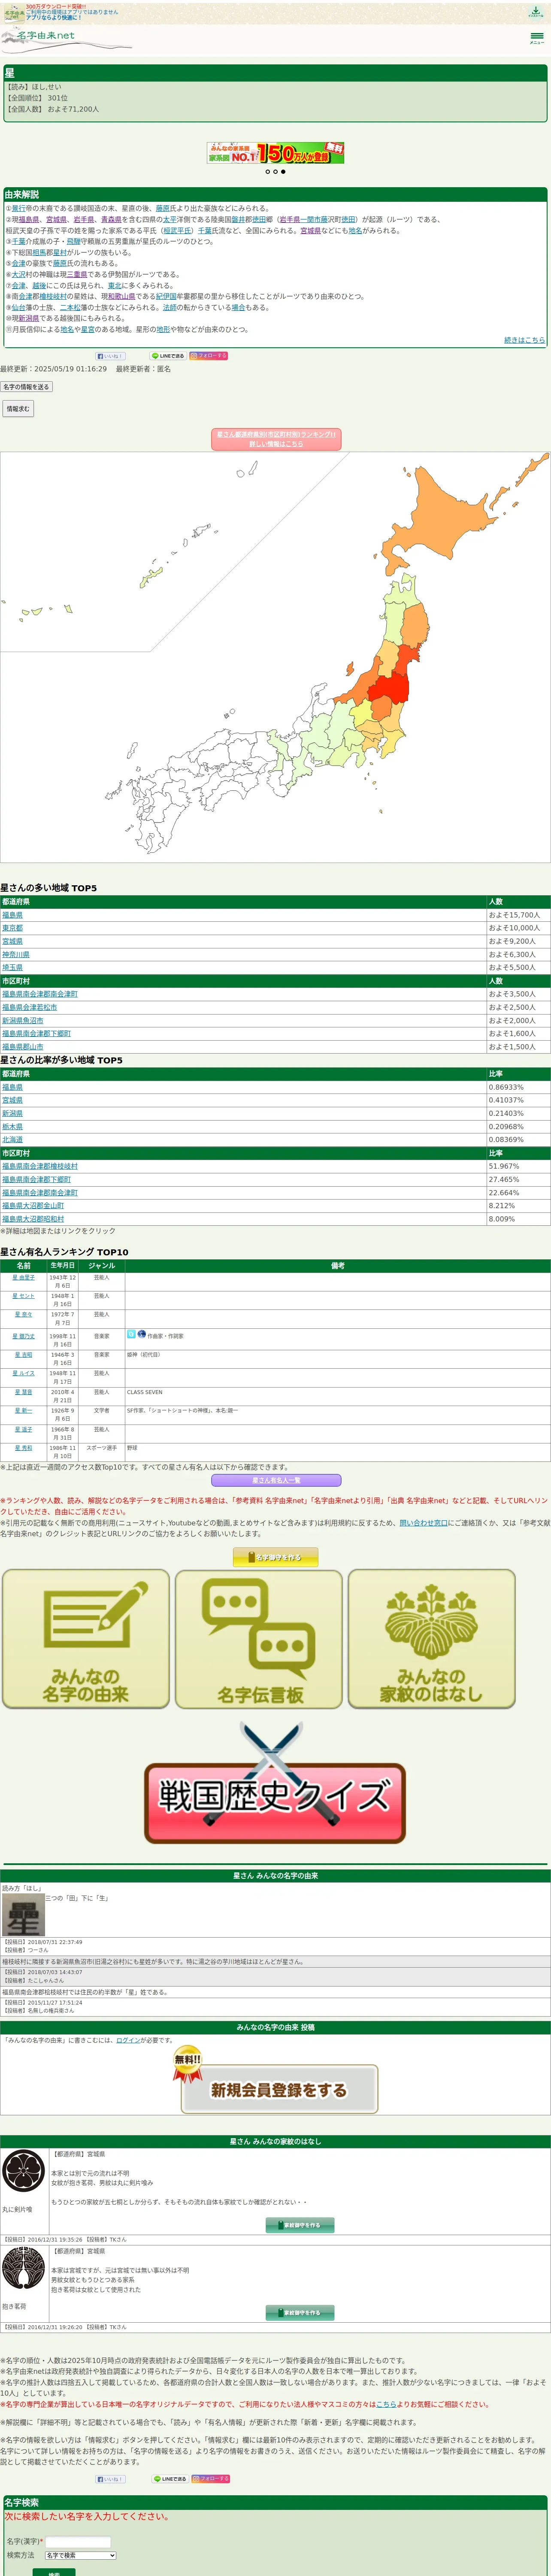Open the 問い合わせ窓口 link

tap(423, 1522)
